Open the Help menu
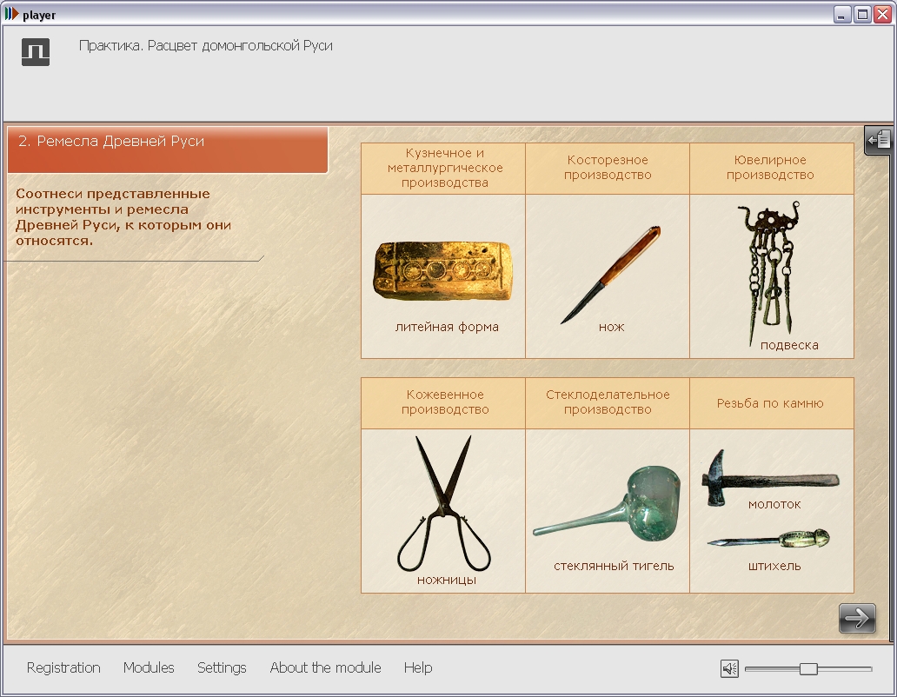897x697 pixels. [x=418, y=667]
